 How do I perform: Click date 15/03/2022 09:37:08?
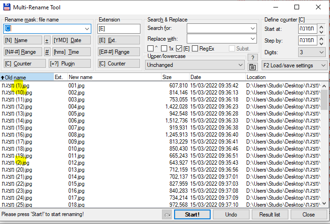[x=214, y=191]
